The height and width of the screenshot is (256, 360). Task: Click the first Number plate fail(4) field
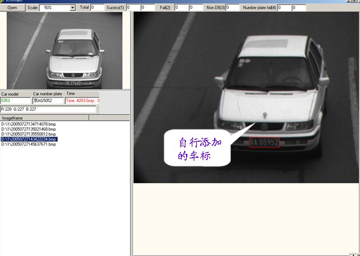(x=284, y=8)
